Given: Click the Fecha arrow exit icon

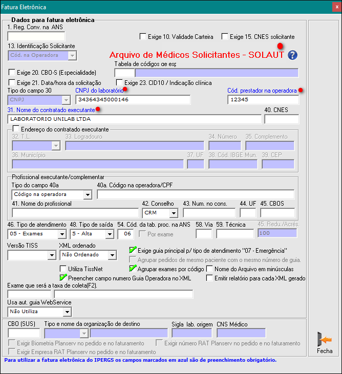Looking at the screenshot, I should [x=325, y=339].
